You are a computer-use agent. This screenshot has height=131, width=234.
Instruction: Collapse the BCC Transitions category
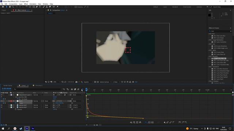pyautogui.click(x=209, y=67)
